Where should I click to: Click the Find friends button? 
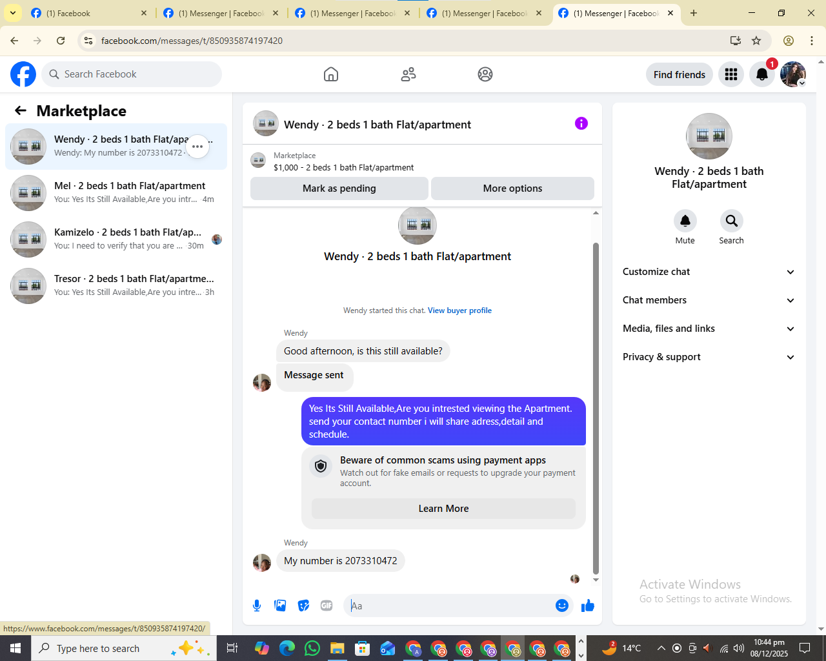point(680,74)
